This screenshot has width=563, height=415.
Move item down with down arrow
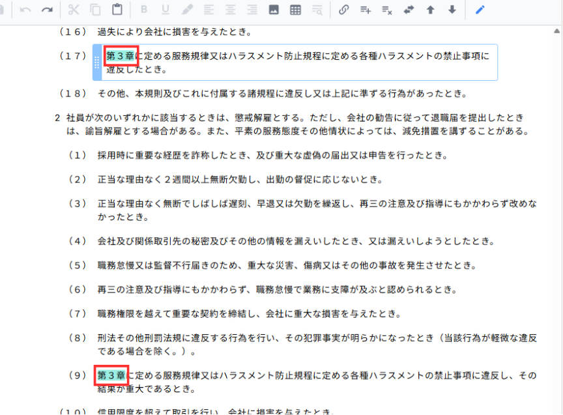(452, 10)
